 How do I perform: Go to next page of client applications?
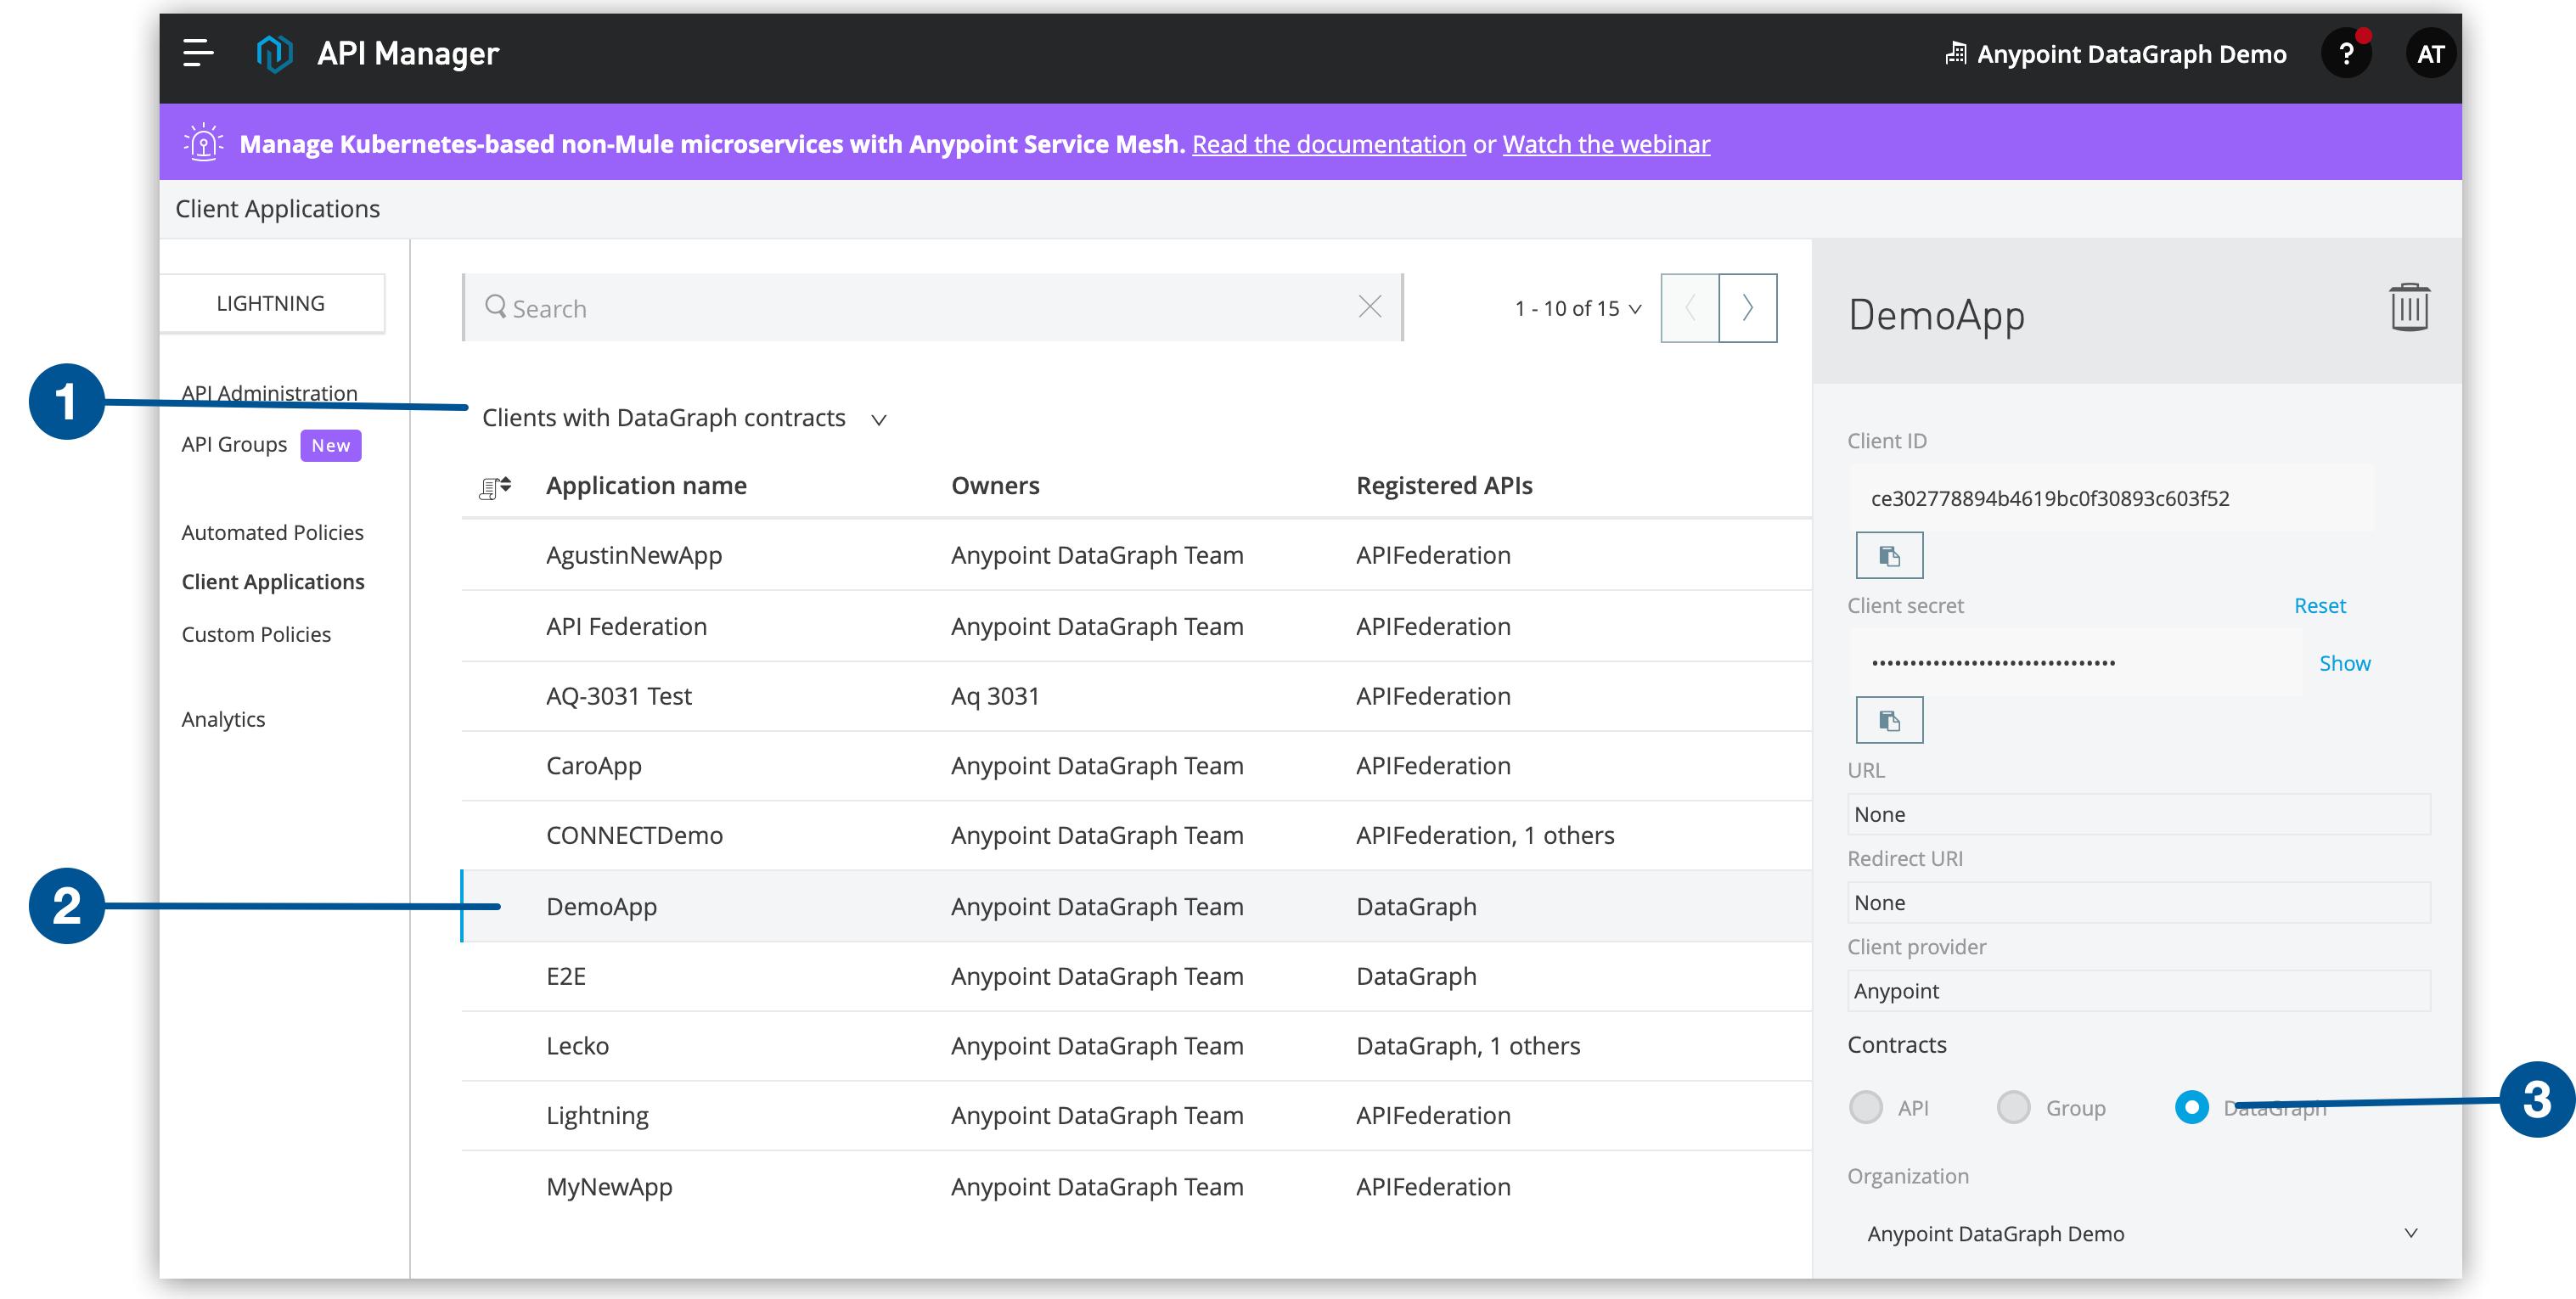[1747, 307]
